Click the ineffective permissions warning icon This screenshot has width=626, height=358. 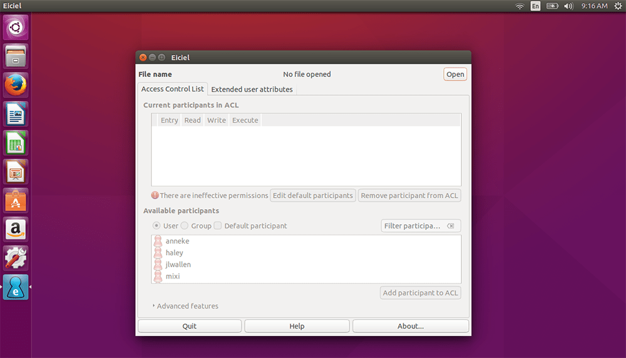(x=155, y=195)
